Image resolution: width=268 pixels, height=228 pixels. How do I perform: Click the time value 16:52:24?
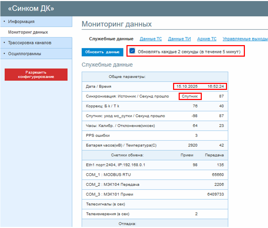(215, 86)
